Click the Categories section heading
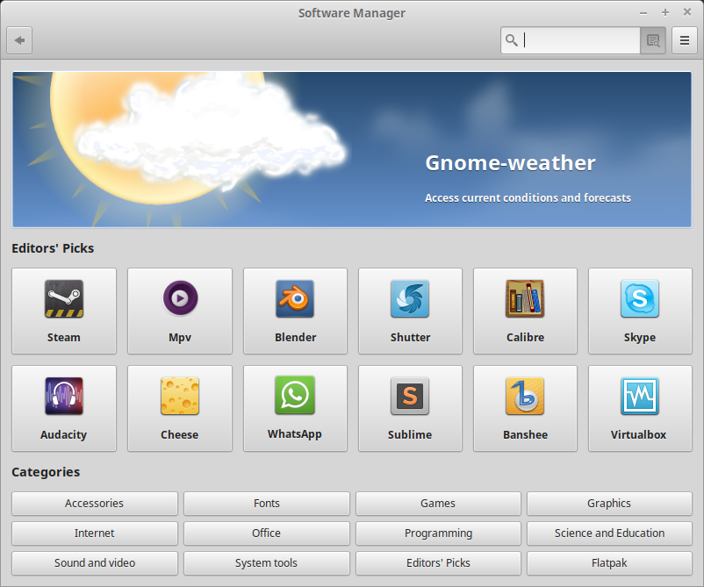The height and width of the screenshot is (587, 704). 46,472
